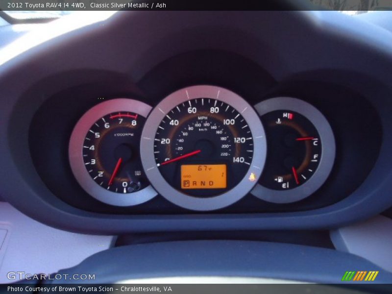392x294 pixels.
Task: Click the MPH label on speedometer
Action: 202,118
